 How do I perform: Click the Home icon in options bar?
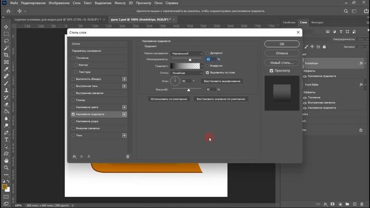[8, 11]
